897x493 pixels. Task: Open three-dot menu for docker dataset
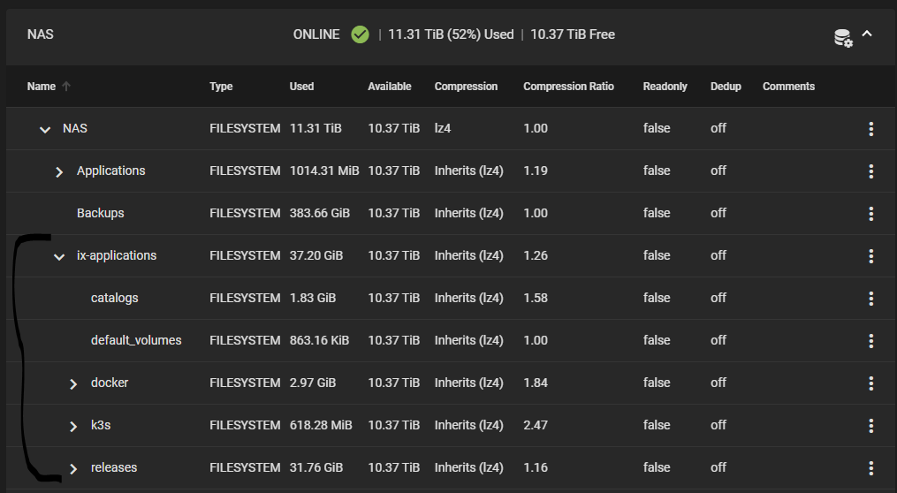871,383
